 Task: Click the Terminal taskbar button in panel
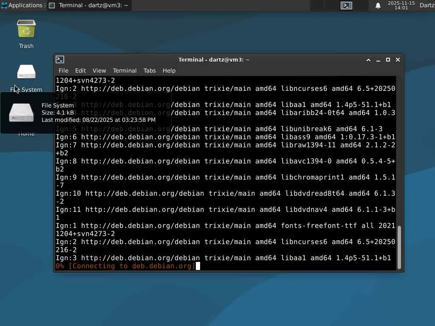(x=89, y=5)
